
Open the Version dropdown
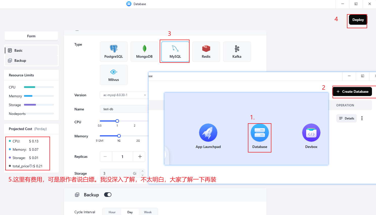click(x=124, y=95)
